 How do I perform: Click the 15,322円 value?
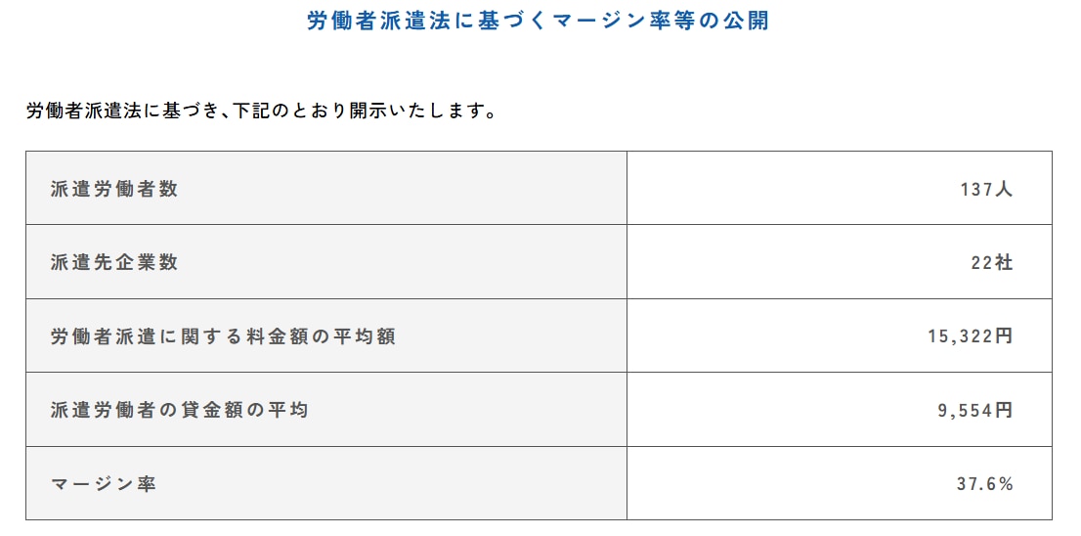[970, 336]
